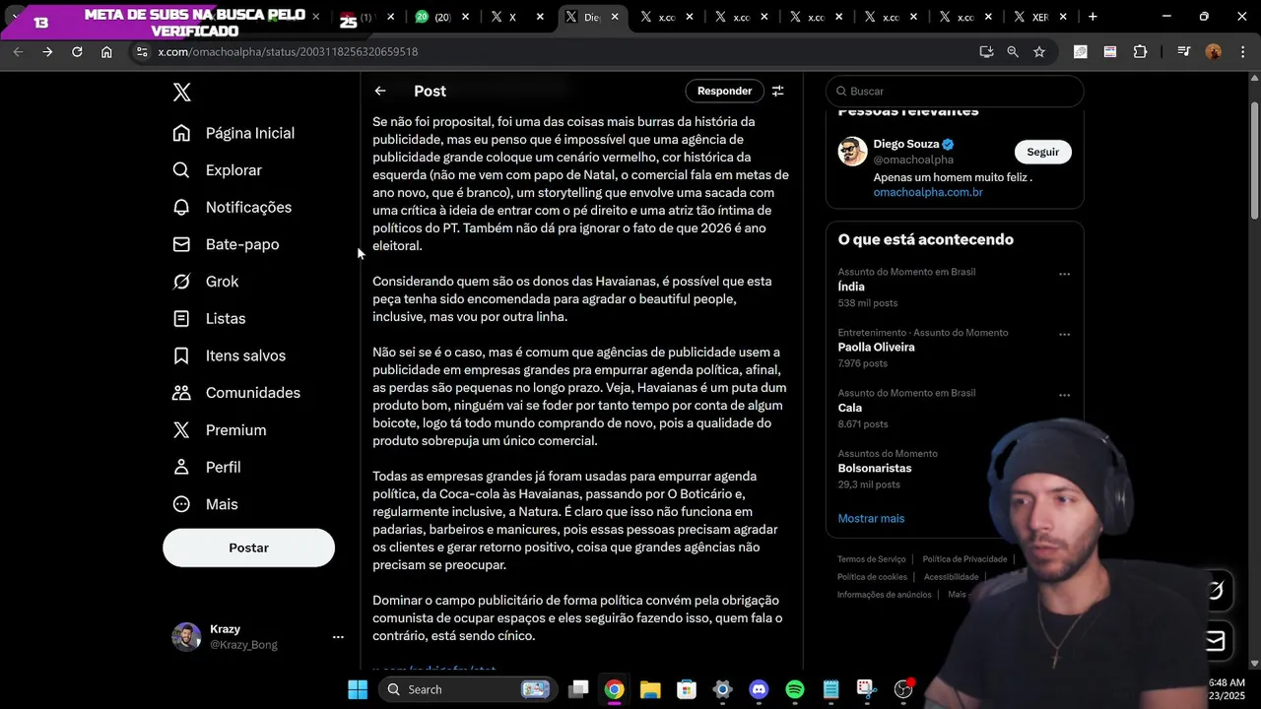Click Seguir for Diego Souza
Image resolution: width=1261 pixels, height=709 pixels.
(x=1042, y=152)
